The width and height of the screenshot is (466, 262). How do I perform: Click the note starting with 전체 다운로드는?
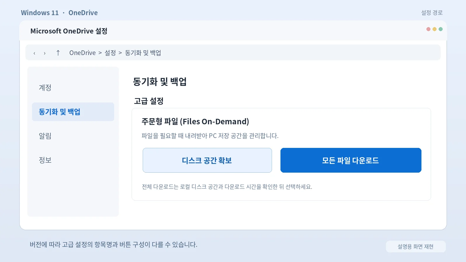point(227,187)
